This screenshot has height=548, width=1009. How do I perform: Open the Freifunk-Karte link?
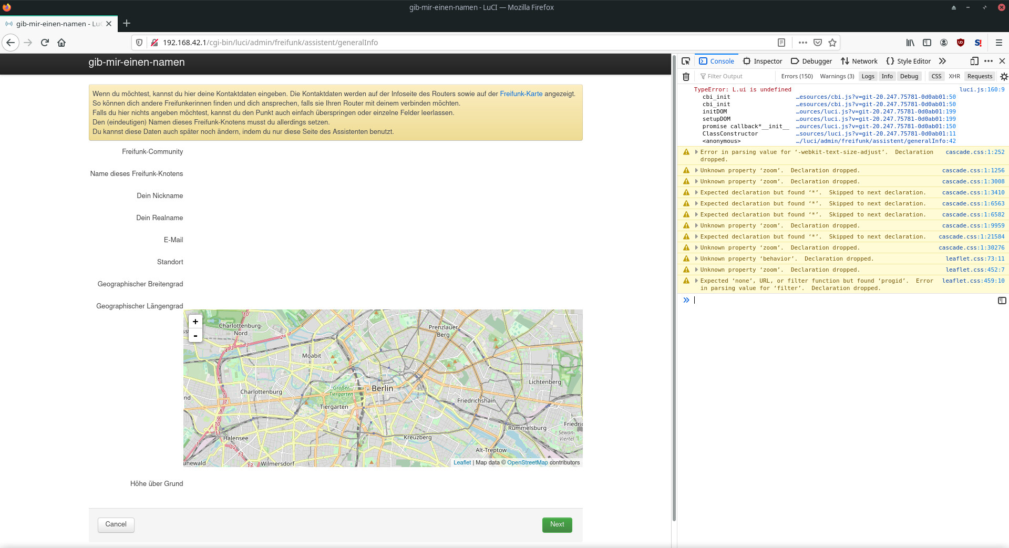pos(521,94)
